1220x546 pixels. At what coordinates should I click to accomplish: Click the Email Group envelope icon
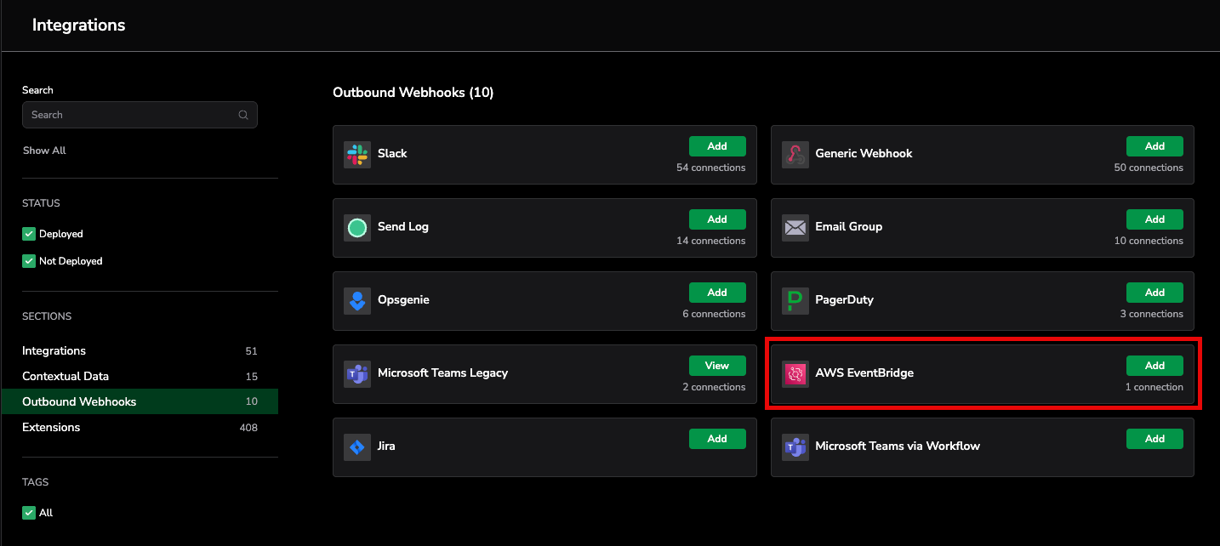pyautogui.click(x=795, y=228)
